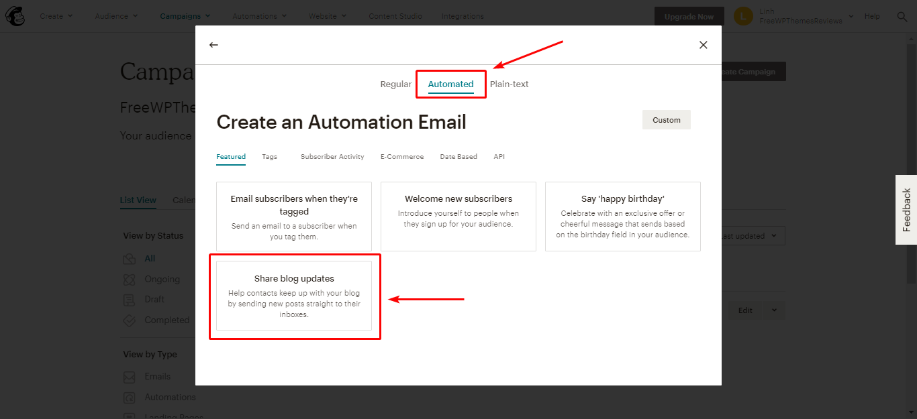Viewport: 917px width, 419px height.
Task: Switch to List View tab
Action: pos(138,200)
